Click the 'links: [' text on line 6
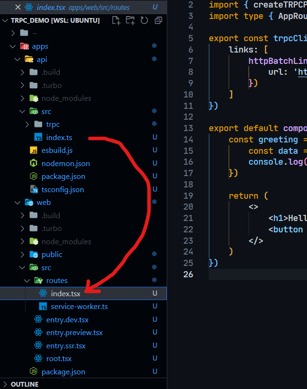Viewport: 307px width, 389px height. coord(248,50)
